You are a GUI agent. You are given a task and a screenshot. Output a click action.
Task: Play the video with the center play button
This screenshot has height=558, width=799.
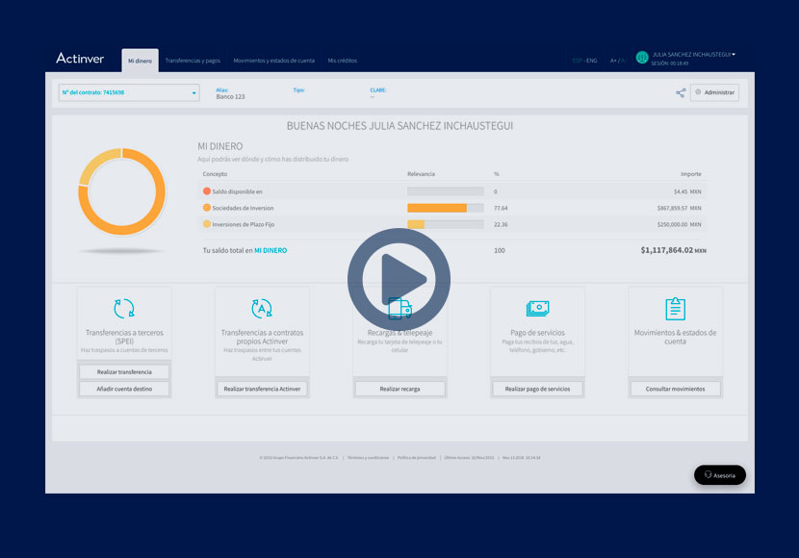[x=399, y=279]
